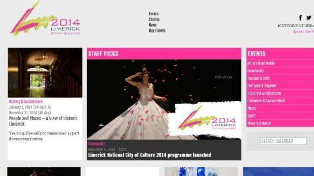View Sport events category

point(251,116)
